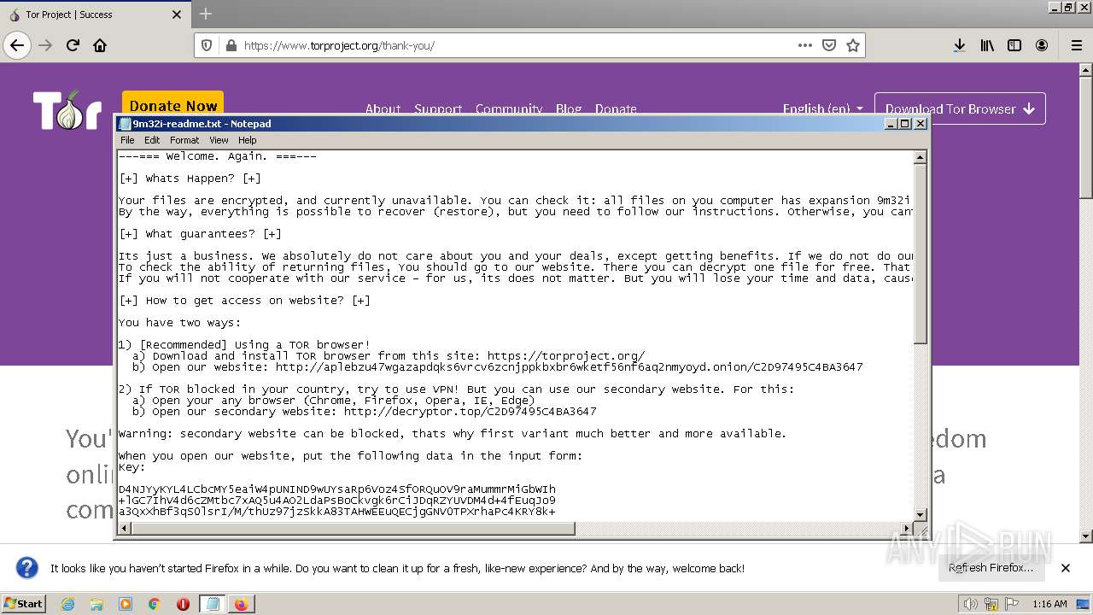Open Firefox downloads panel
The width and height of the screenshot is (1093, 615).
959,45
